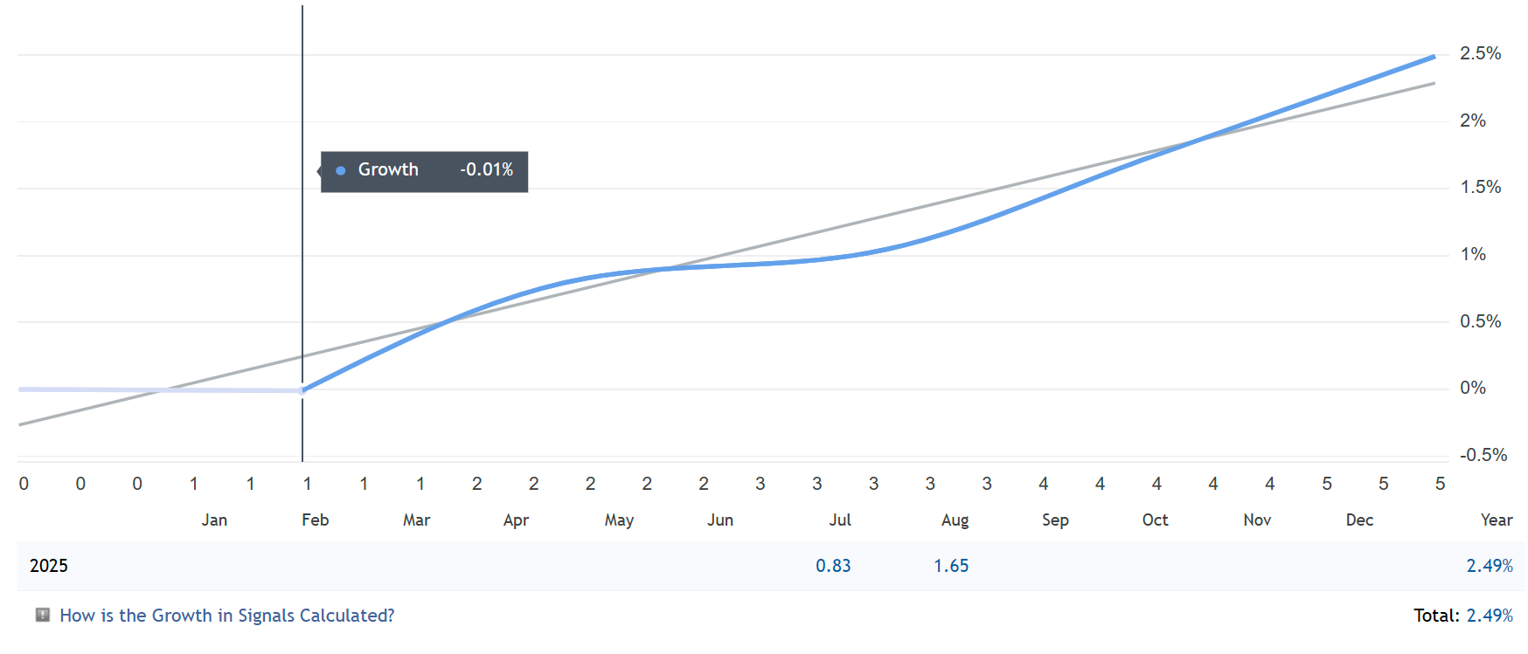Select the Jun month label
The height and width of the screenshot is (654, 1528).
pos(719,520)
